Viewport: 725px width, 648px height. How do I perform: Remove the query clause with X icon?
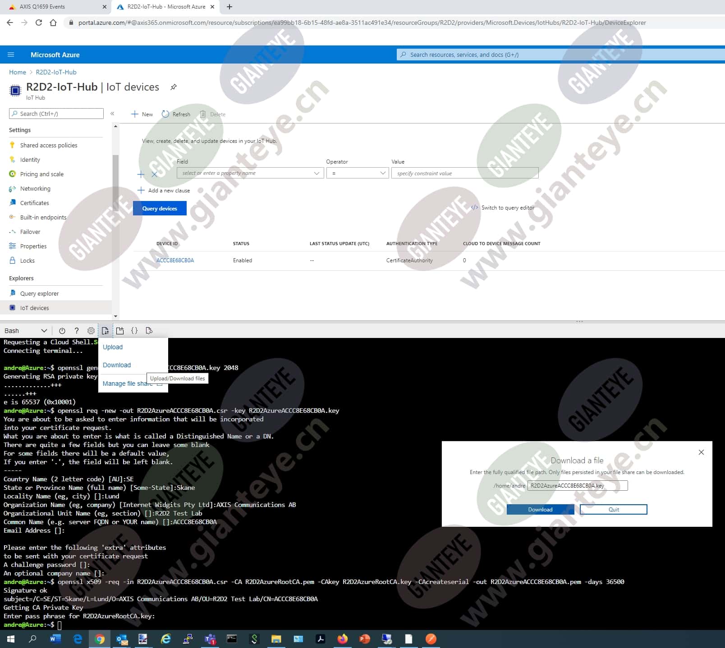(x=154, y=174)
